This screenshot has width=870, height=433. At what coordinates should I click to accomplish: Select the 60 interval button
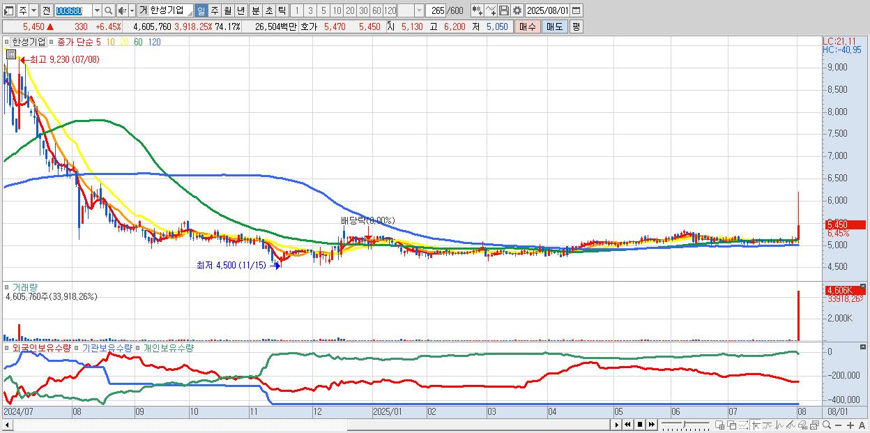pyautogui.click(x=376, y=10)
